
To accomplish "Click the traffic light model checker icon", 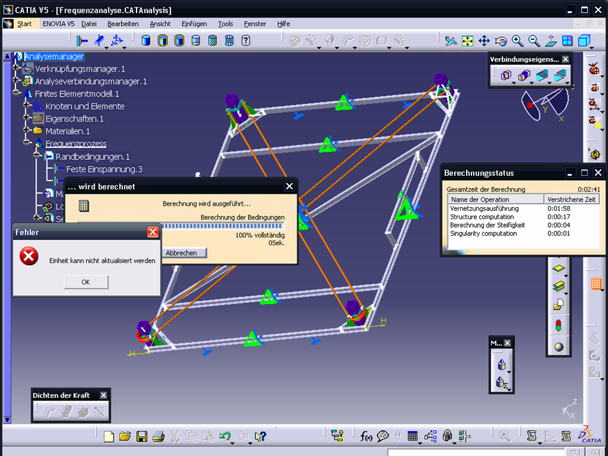I will coord(559,325).
